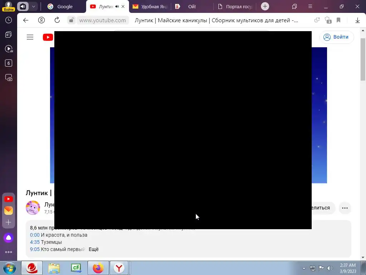Click the share page icon in address bar

click(x=317, y=20)
